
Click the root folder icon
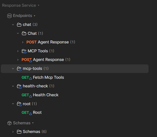click(19, 104)
